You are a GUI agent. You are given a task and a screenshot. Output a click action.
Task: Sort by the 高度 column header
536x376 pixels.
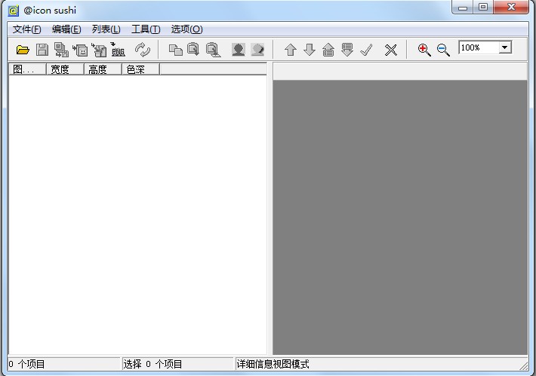103,69
